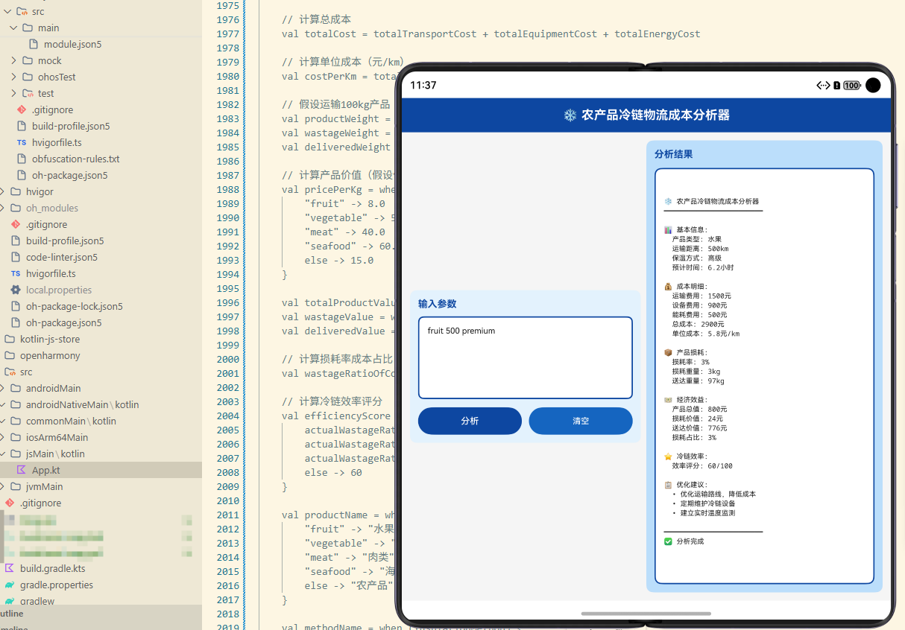
Task: Click the file icon beside module.json5
Action: tap(34, 44)
